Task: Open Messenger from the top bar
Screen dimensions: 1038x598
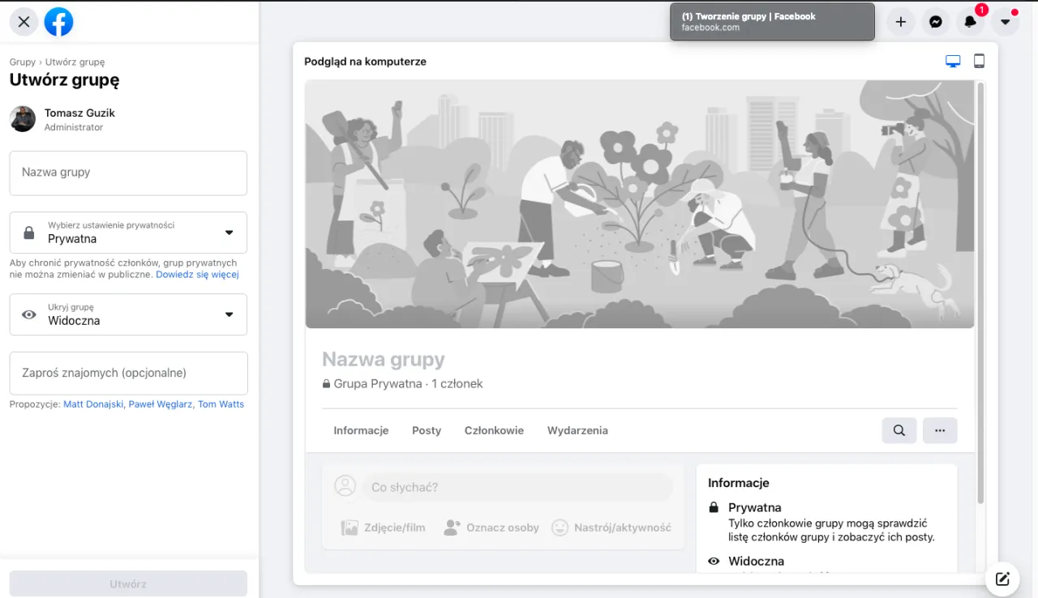Action: (x=935, y=22)
